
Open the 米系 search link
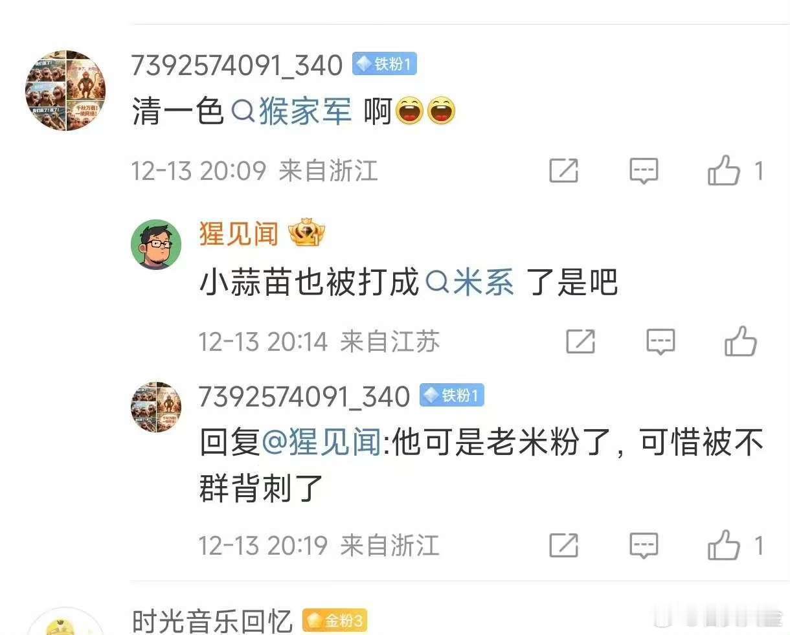pos(471,283)
